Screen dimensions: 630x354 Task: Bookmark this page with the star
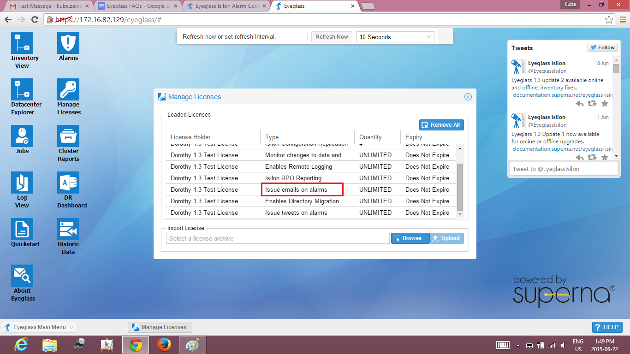609,20
